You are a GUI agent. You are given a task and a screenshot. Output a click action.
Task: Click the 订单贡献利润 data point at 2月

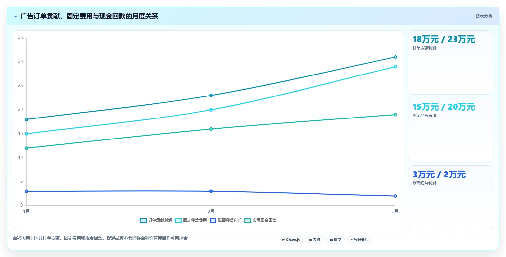[211, 96]
